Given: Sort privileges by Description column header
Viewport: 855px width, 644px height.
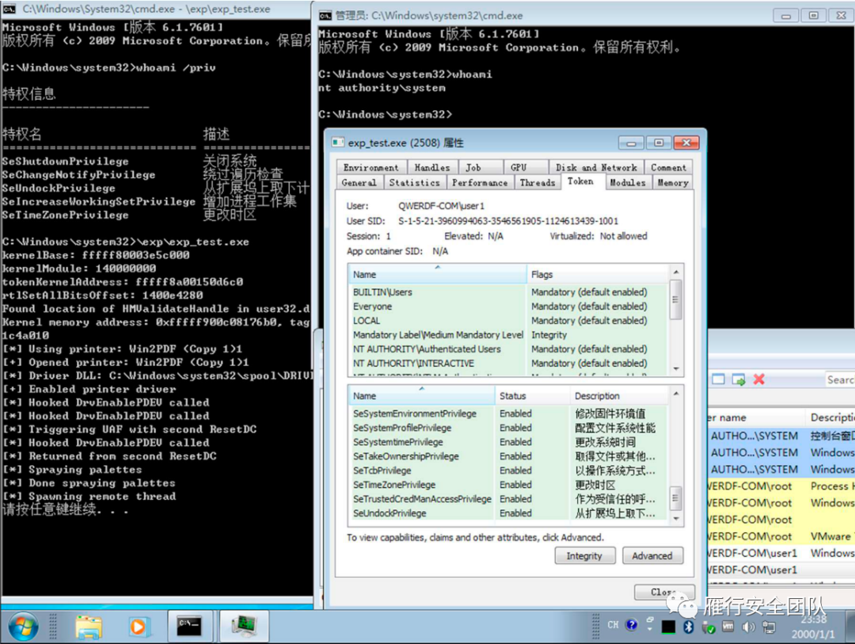Looking at the screenshot, I should 619,395.
